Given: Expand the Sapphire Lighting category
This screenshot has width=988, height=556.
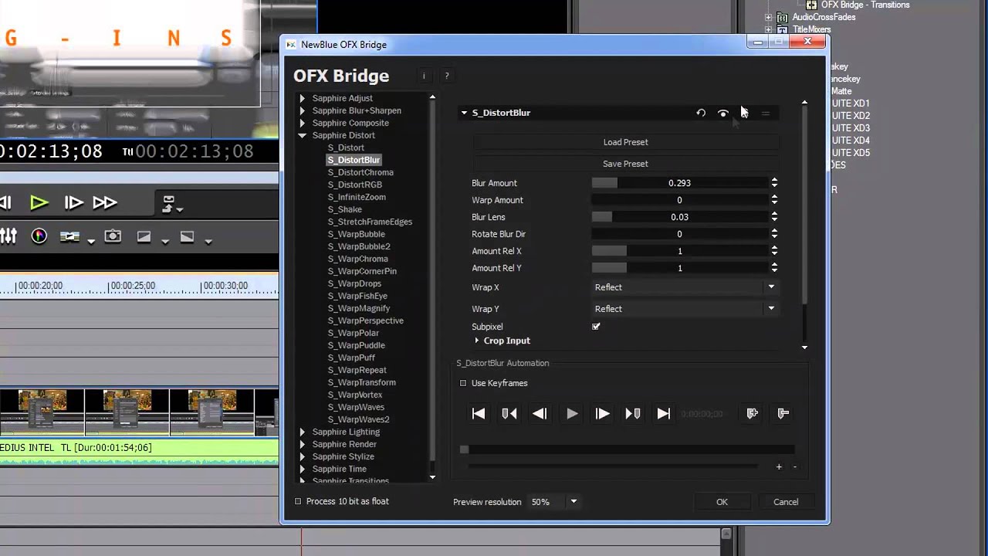Looking at the screenshot, I should (302, 432).
